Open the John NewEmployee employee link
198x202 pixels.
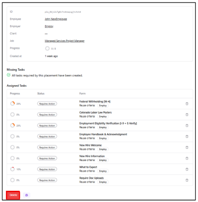click(x=56, y=19)
